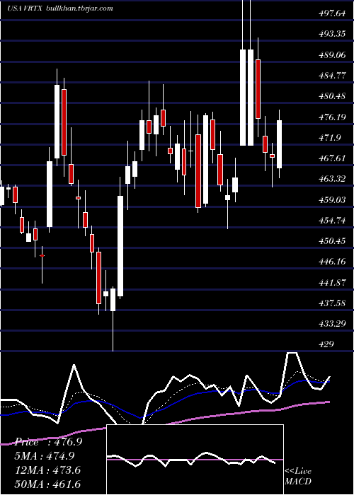Click the 'Price : 476.9' readout
Viewport: 354px width, 495px height.
[49, 442]
